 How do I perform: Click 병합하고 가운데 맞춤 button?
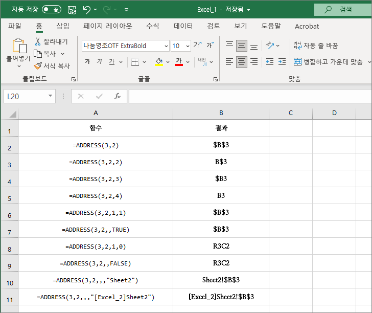pos(329,62)
